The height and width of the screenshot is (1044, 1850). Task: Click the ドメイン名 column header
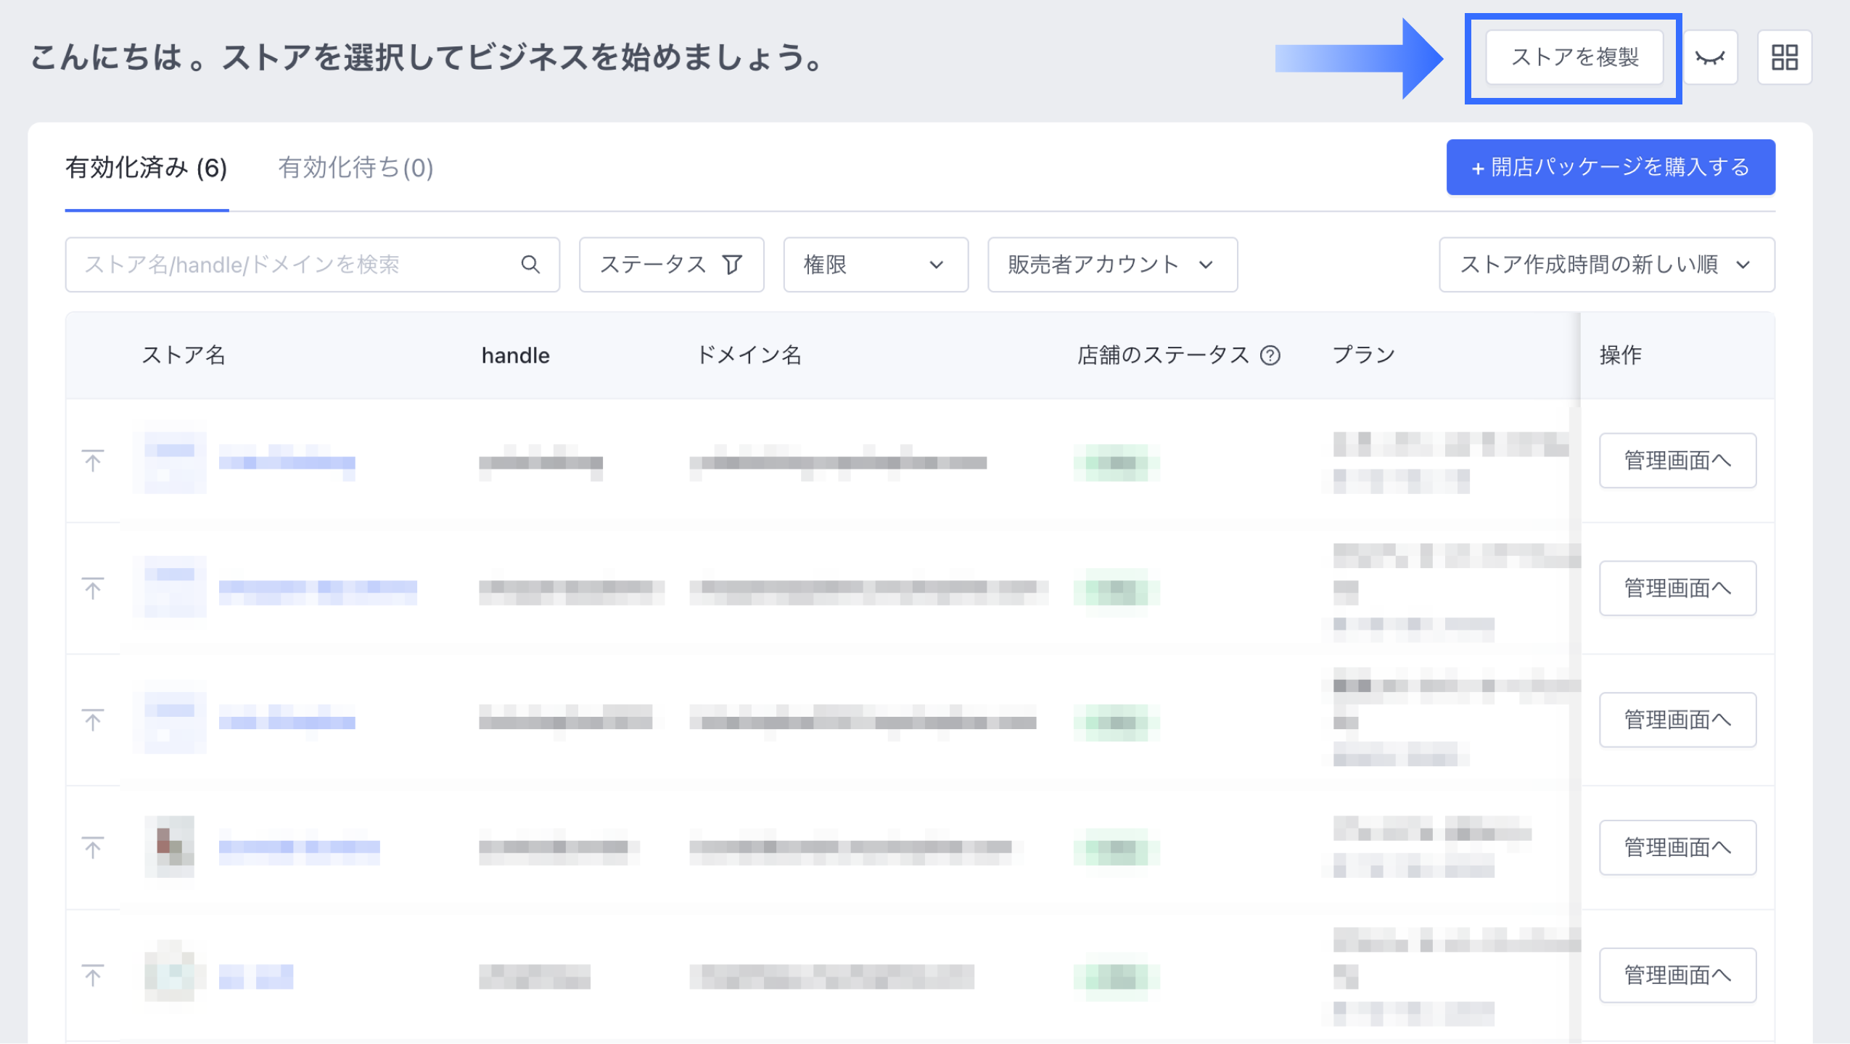pyautogui.click(x=749, y=355)
